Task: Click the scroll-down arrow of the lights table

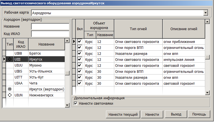Action: (207, 92)
